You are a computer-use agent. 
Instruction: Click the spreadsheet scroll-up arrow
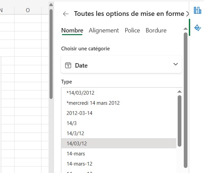pyautogui.click(x=51, y=5)
